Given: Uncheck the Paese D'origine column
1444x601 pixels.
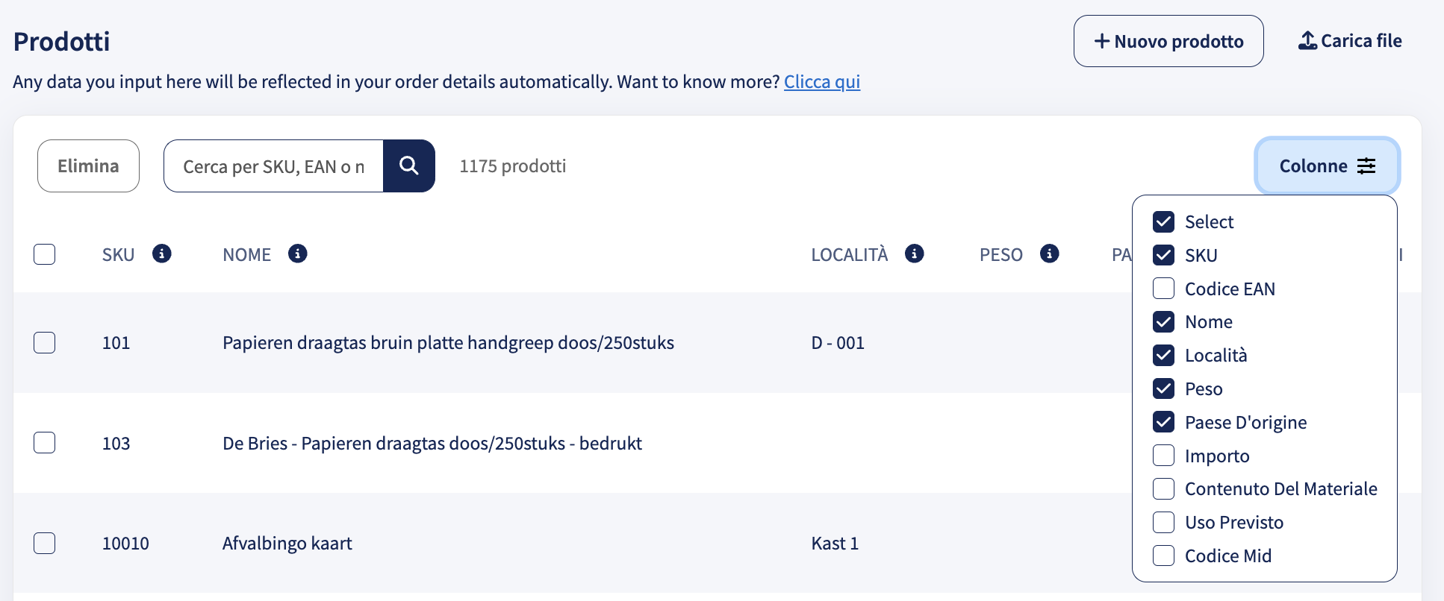Looking at the screenshot, I should (1163, 422).
